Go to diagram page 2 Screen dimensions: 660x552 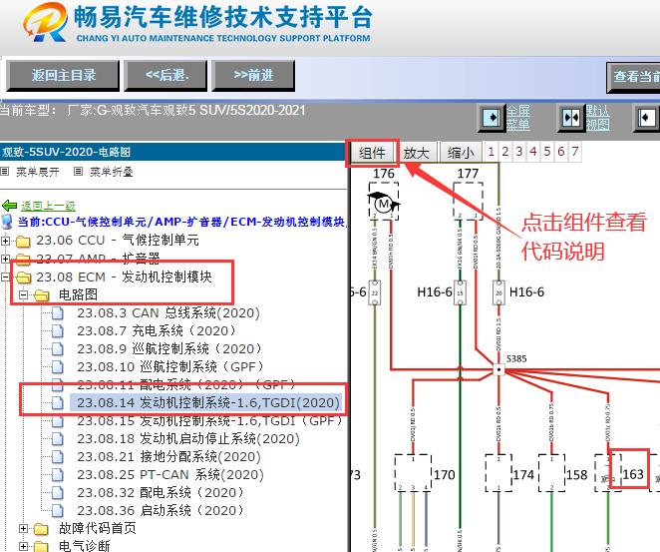click(x=505, y=152)
